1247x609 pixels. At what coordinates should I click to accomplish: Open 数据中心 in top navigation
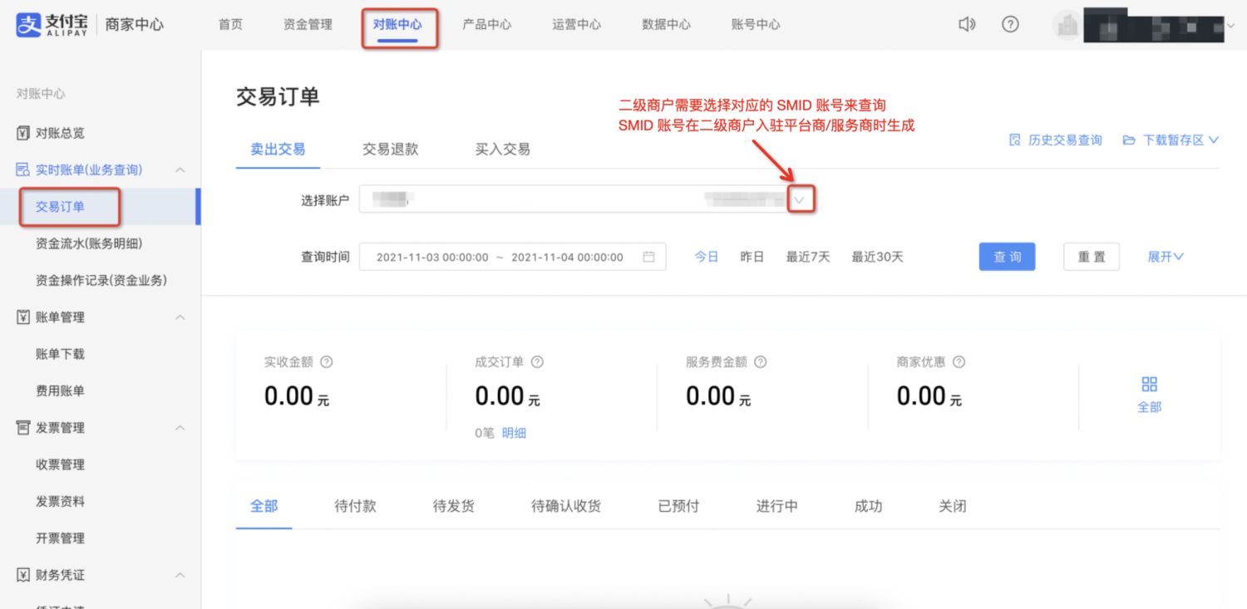tap(667, 25)
